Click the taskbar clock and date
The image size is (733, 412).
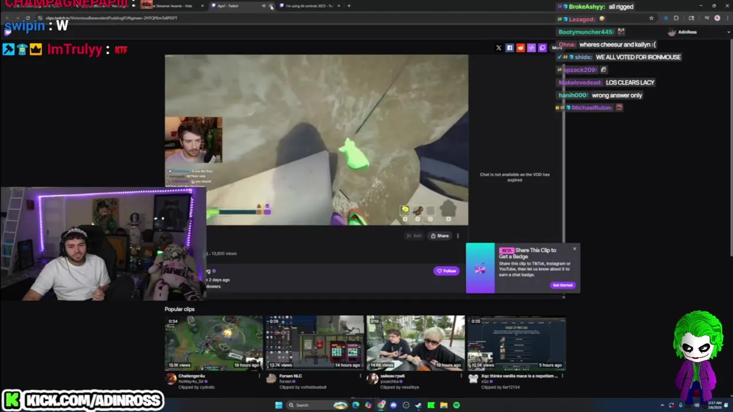[x=716, y=405]
